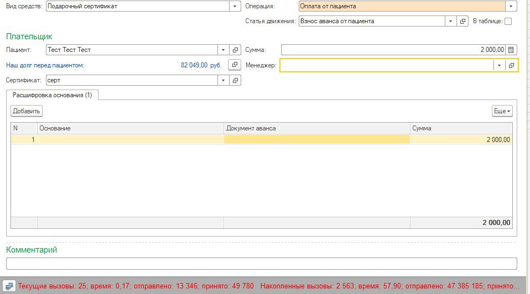530x294 pixels.
Task: Open the Пациент record card icon
Action: click(x=235, y=50)
